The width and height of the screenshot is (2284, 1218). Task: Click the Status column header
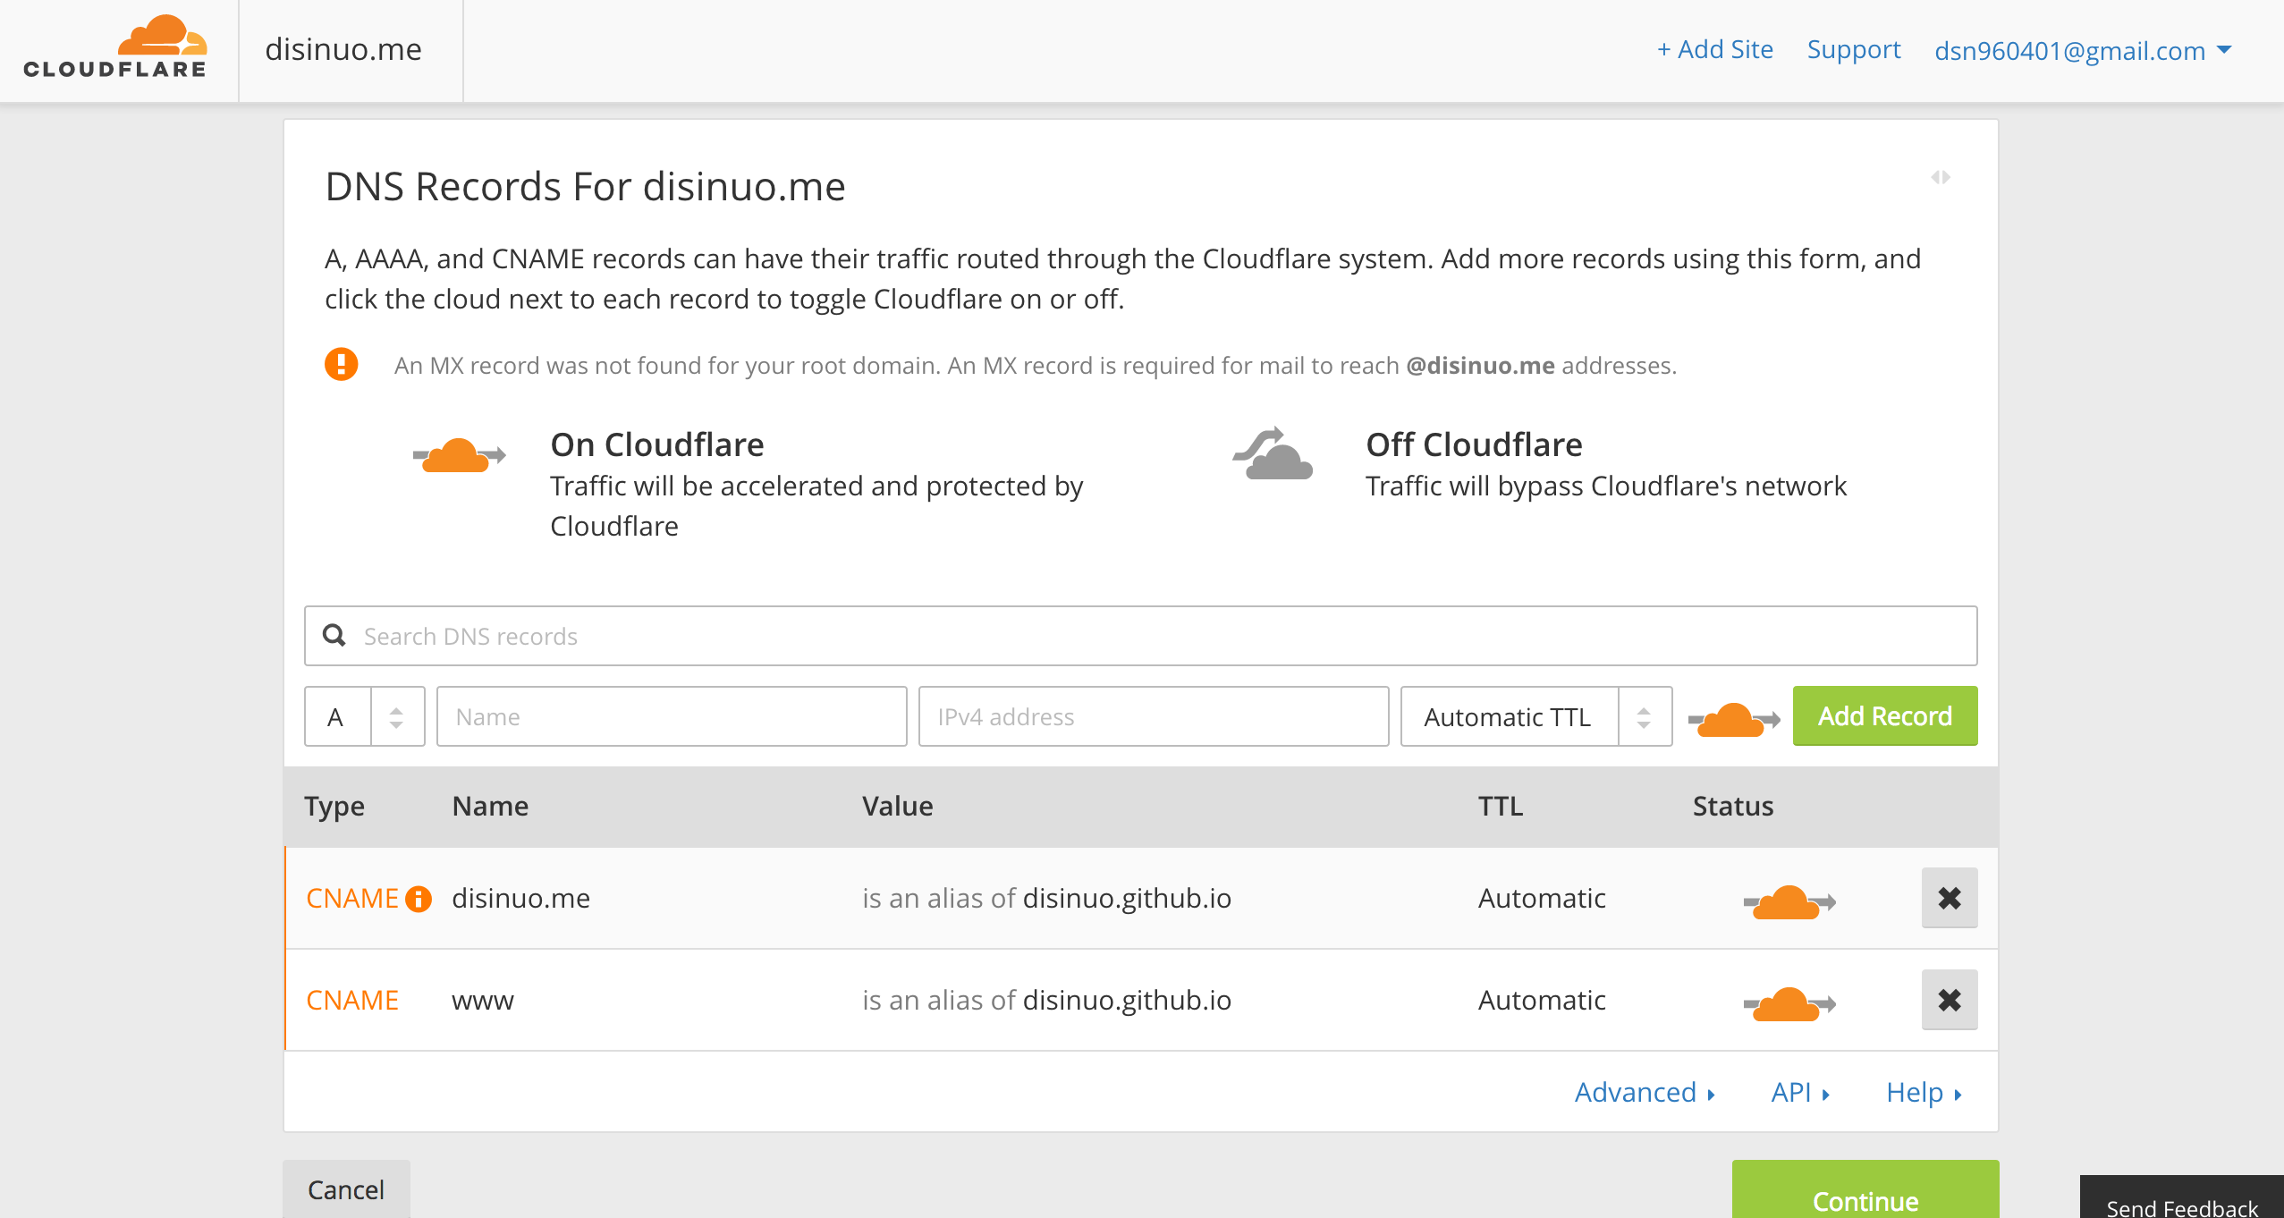pos(1732,806)
